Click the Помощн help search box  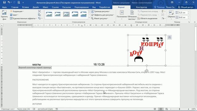pos(159,7)
